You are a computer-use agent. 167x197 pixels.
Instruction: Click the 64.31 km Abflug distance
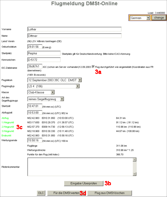click(x=121, y=118)
